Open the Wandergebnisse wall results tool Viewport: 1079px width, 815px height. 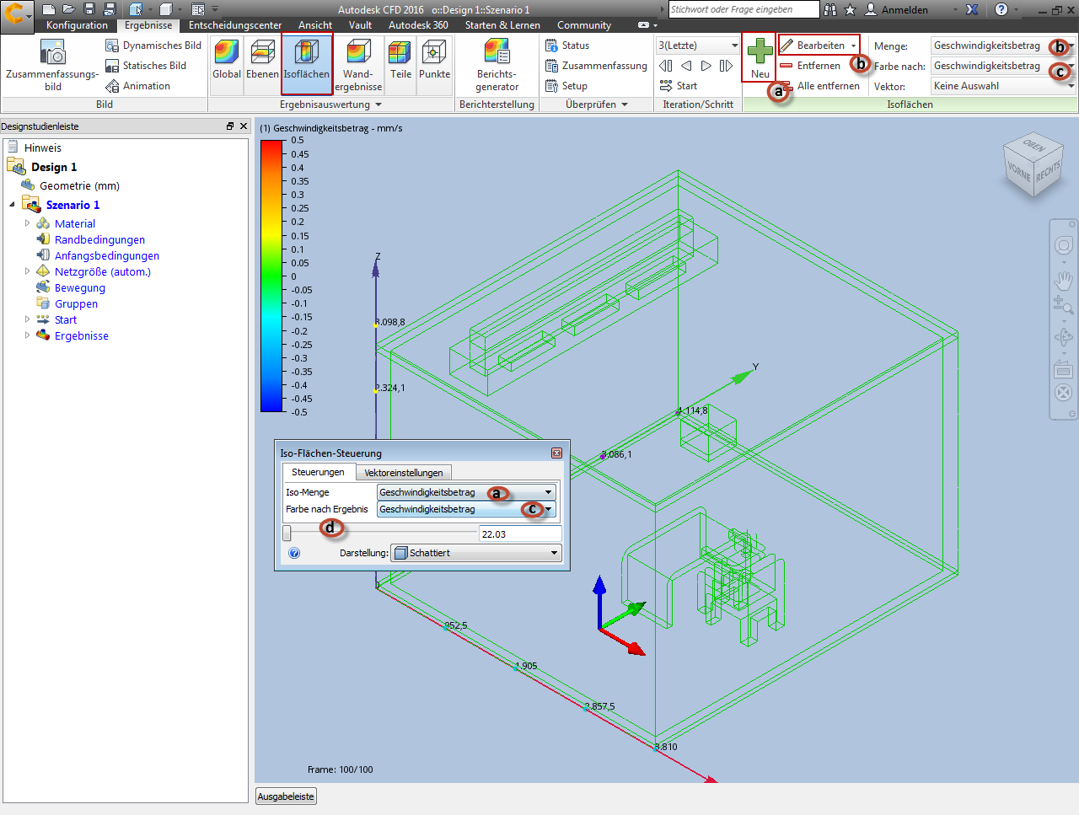click(x=358, y=65)
